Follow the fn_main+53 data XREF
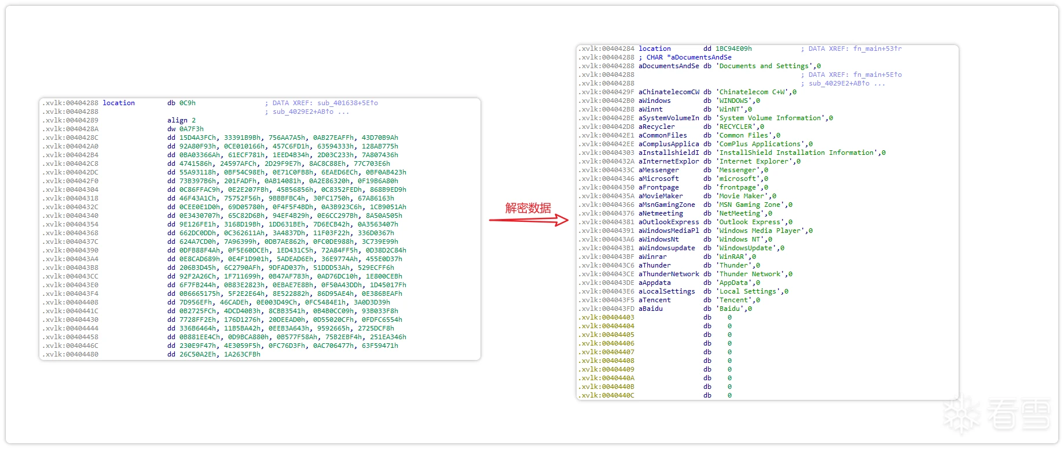This screenshot has height=449, width=1064. [877, 49]
